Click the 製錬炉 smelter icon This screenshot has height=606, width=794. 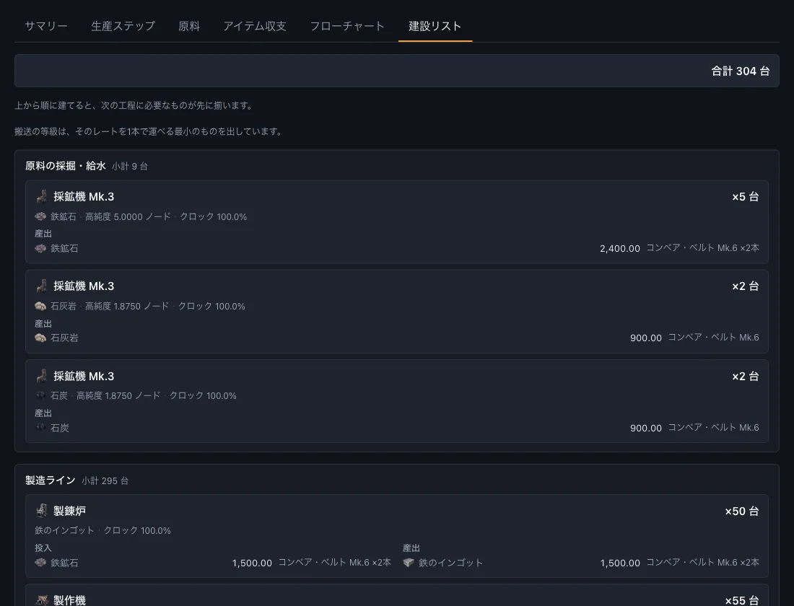coord(42,511)
